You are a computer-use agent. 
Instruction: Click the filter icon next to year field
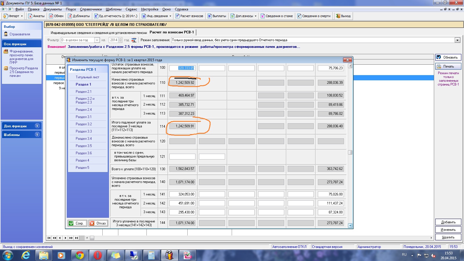tap(134, 40)
